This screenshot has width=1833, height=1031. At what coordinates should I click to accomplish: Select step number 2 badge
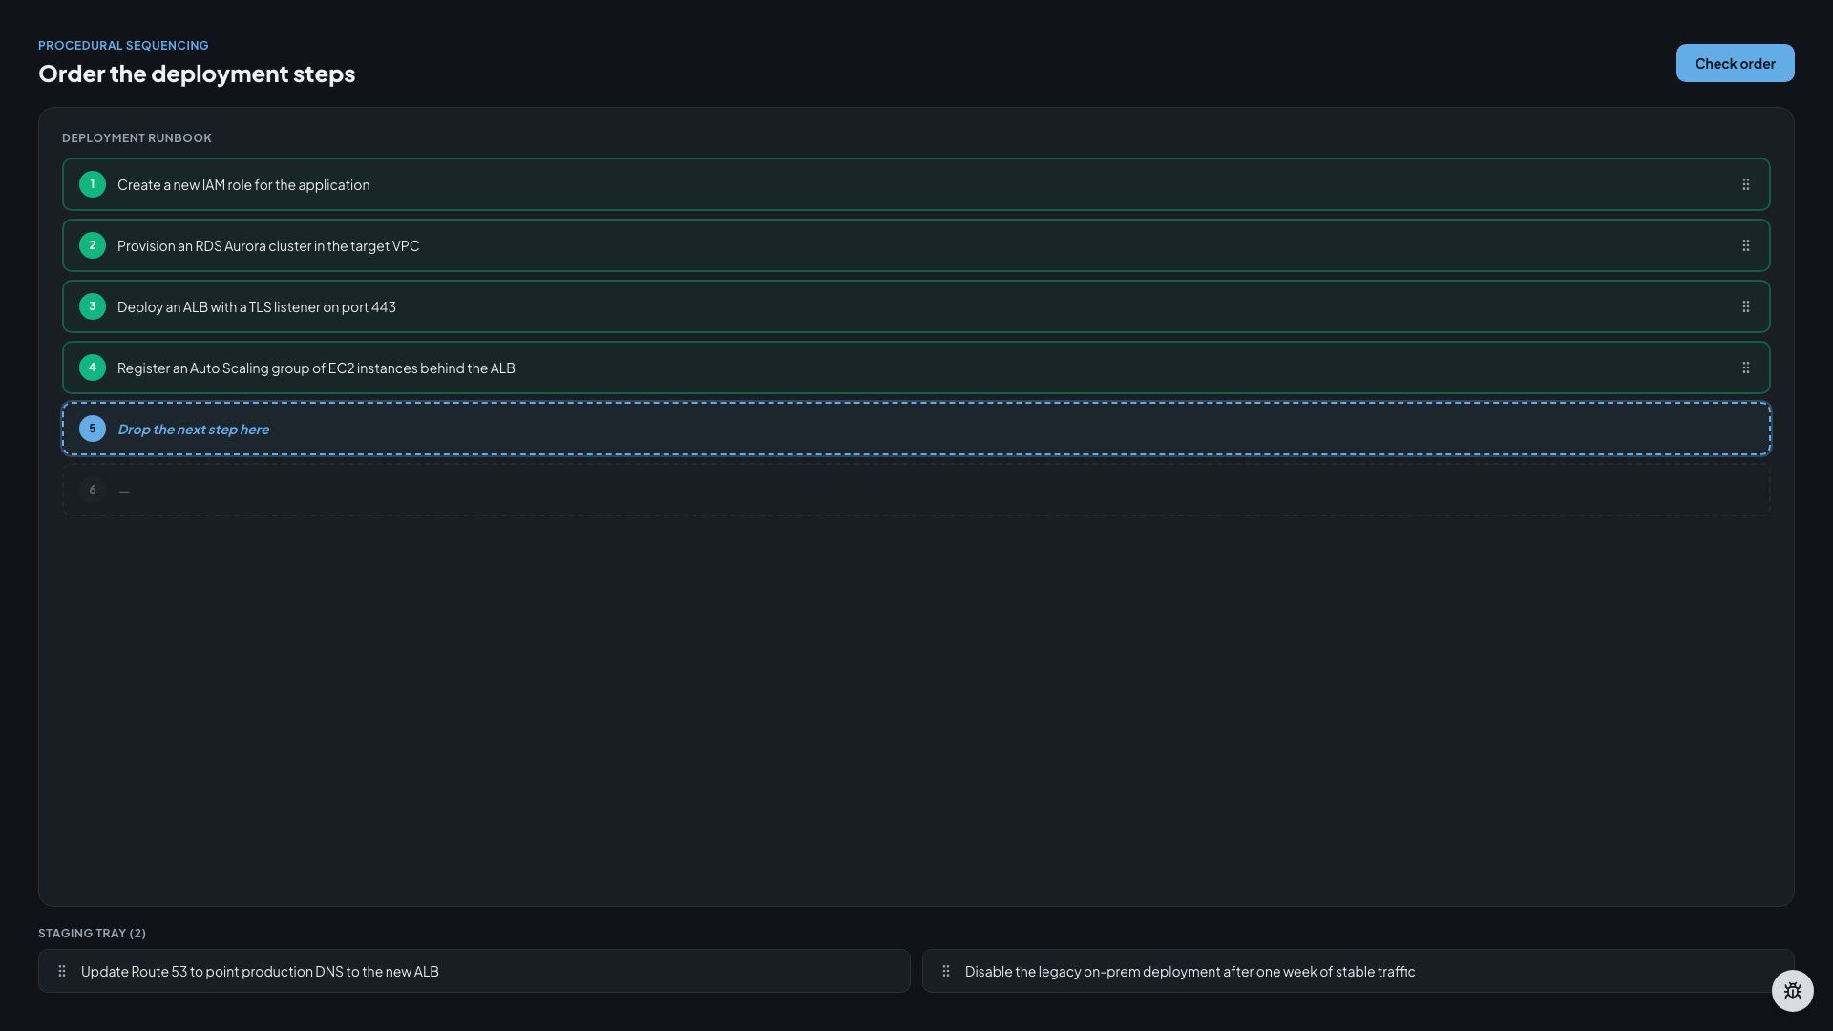coord(93,245)
